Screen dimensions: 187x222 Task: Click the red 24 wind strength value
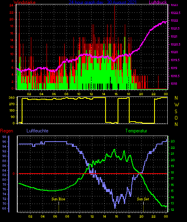(12, 6)
